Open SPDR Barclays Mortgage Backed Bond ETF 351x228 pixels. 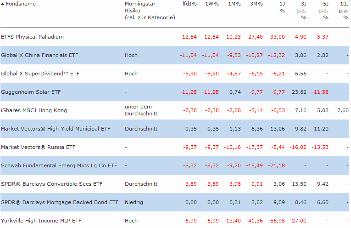(60, 202)
